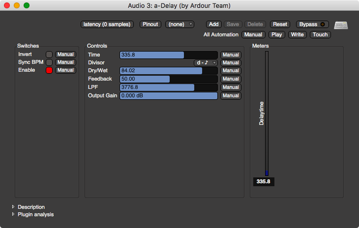Click the Feedback slider bar
359x228 pixels.
[x=168, y=79]
